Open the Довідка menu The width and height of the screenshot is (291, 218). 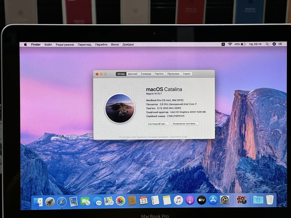(x=128, y=45)
